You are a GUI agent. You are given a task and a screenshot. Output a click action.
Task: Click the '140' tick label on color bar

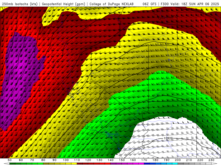(x=111, y=160)
